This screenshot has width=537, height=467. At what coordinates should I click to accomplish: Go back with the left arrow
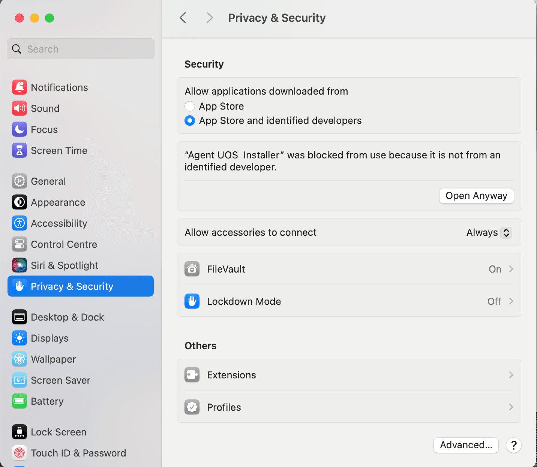(183, 18)
